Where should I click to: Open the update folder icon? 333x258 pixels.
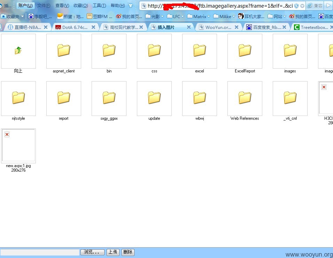tap(154, 98)
